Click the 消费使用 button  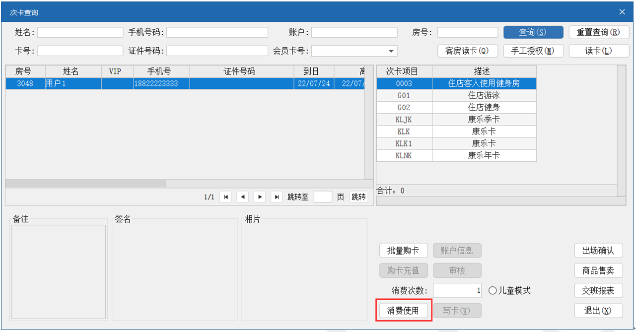(x=403, y=311)
